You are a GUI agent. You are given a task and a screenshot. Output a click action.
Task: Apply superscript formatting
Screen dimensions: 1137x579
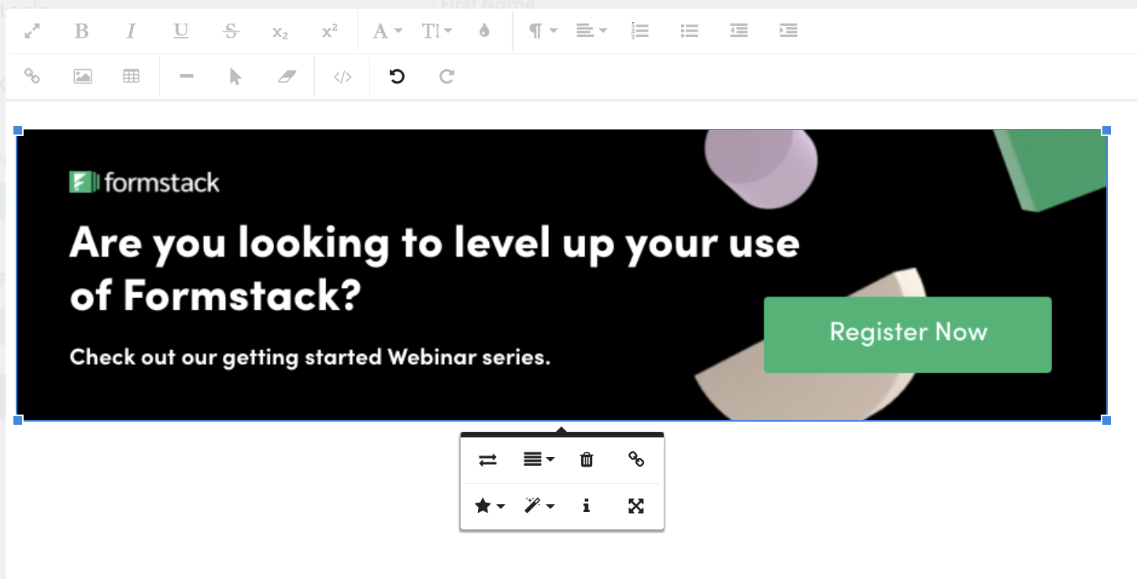330,30
